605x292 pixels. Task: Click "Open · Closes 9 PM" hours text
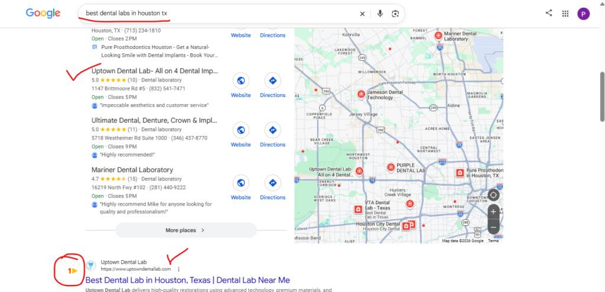(x=114, y=147)
